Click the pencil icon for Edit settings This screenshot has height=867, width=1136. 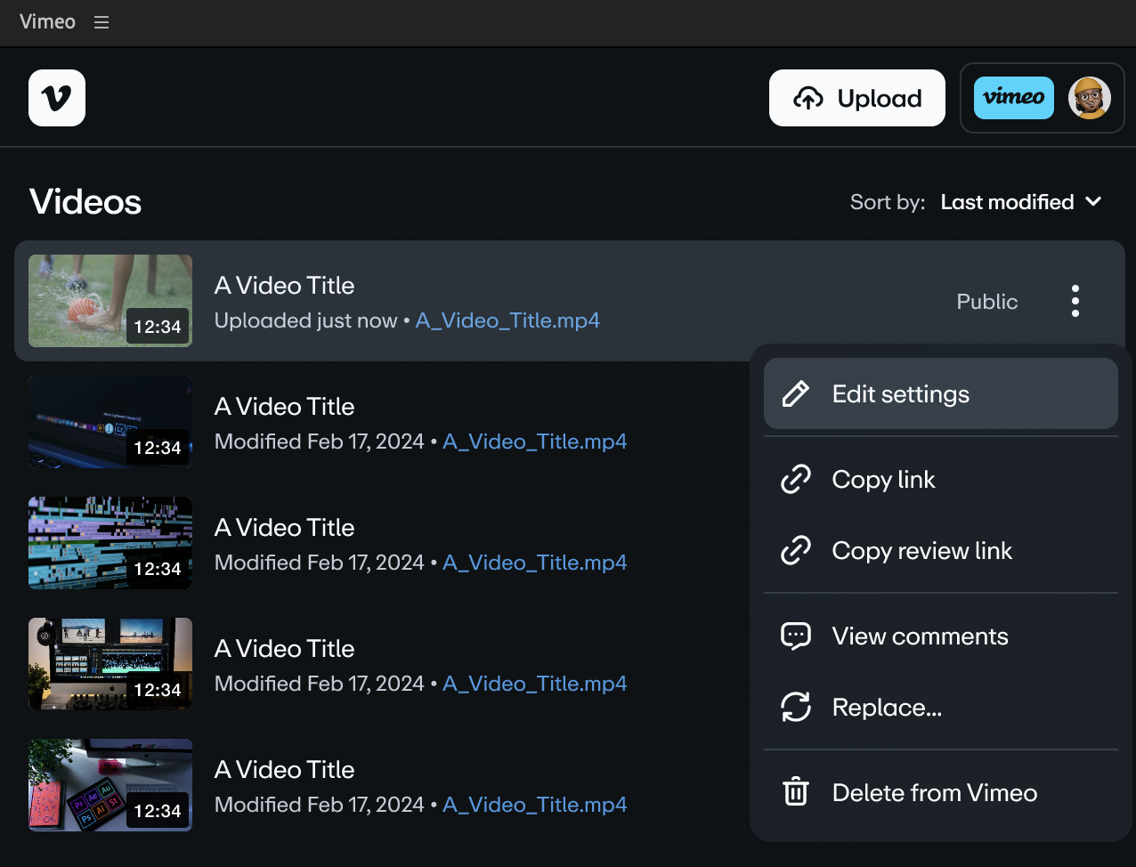point(795,393)
